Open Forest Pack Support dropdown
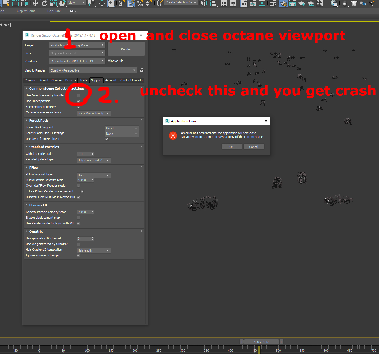The image size is (379, 354). 122,128
